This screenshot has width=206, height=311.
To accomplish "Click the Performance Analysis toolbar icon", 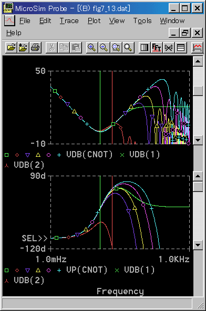I will (169, 48).
